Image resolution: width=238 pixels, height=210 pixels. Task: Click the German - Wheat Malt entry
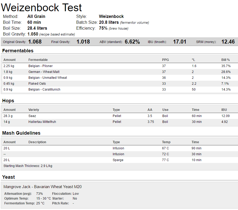pyautogui.click(x=44, y=72)
